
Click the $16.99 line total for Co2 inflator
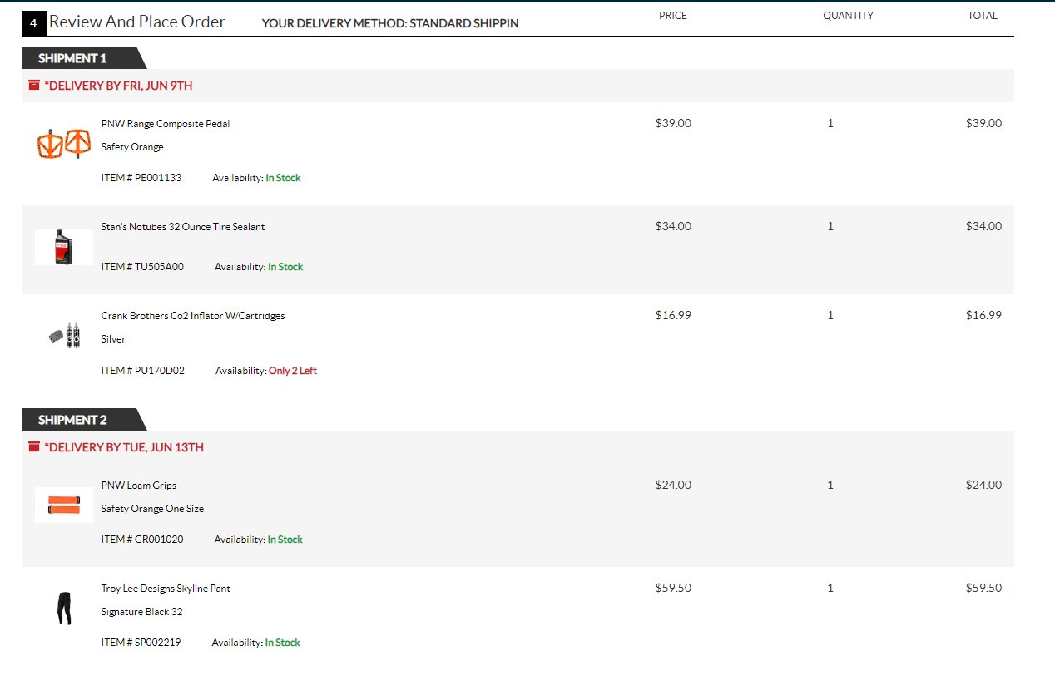point(984,315)
